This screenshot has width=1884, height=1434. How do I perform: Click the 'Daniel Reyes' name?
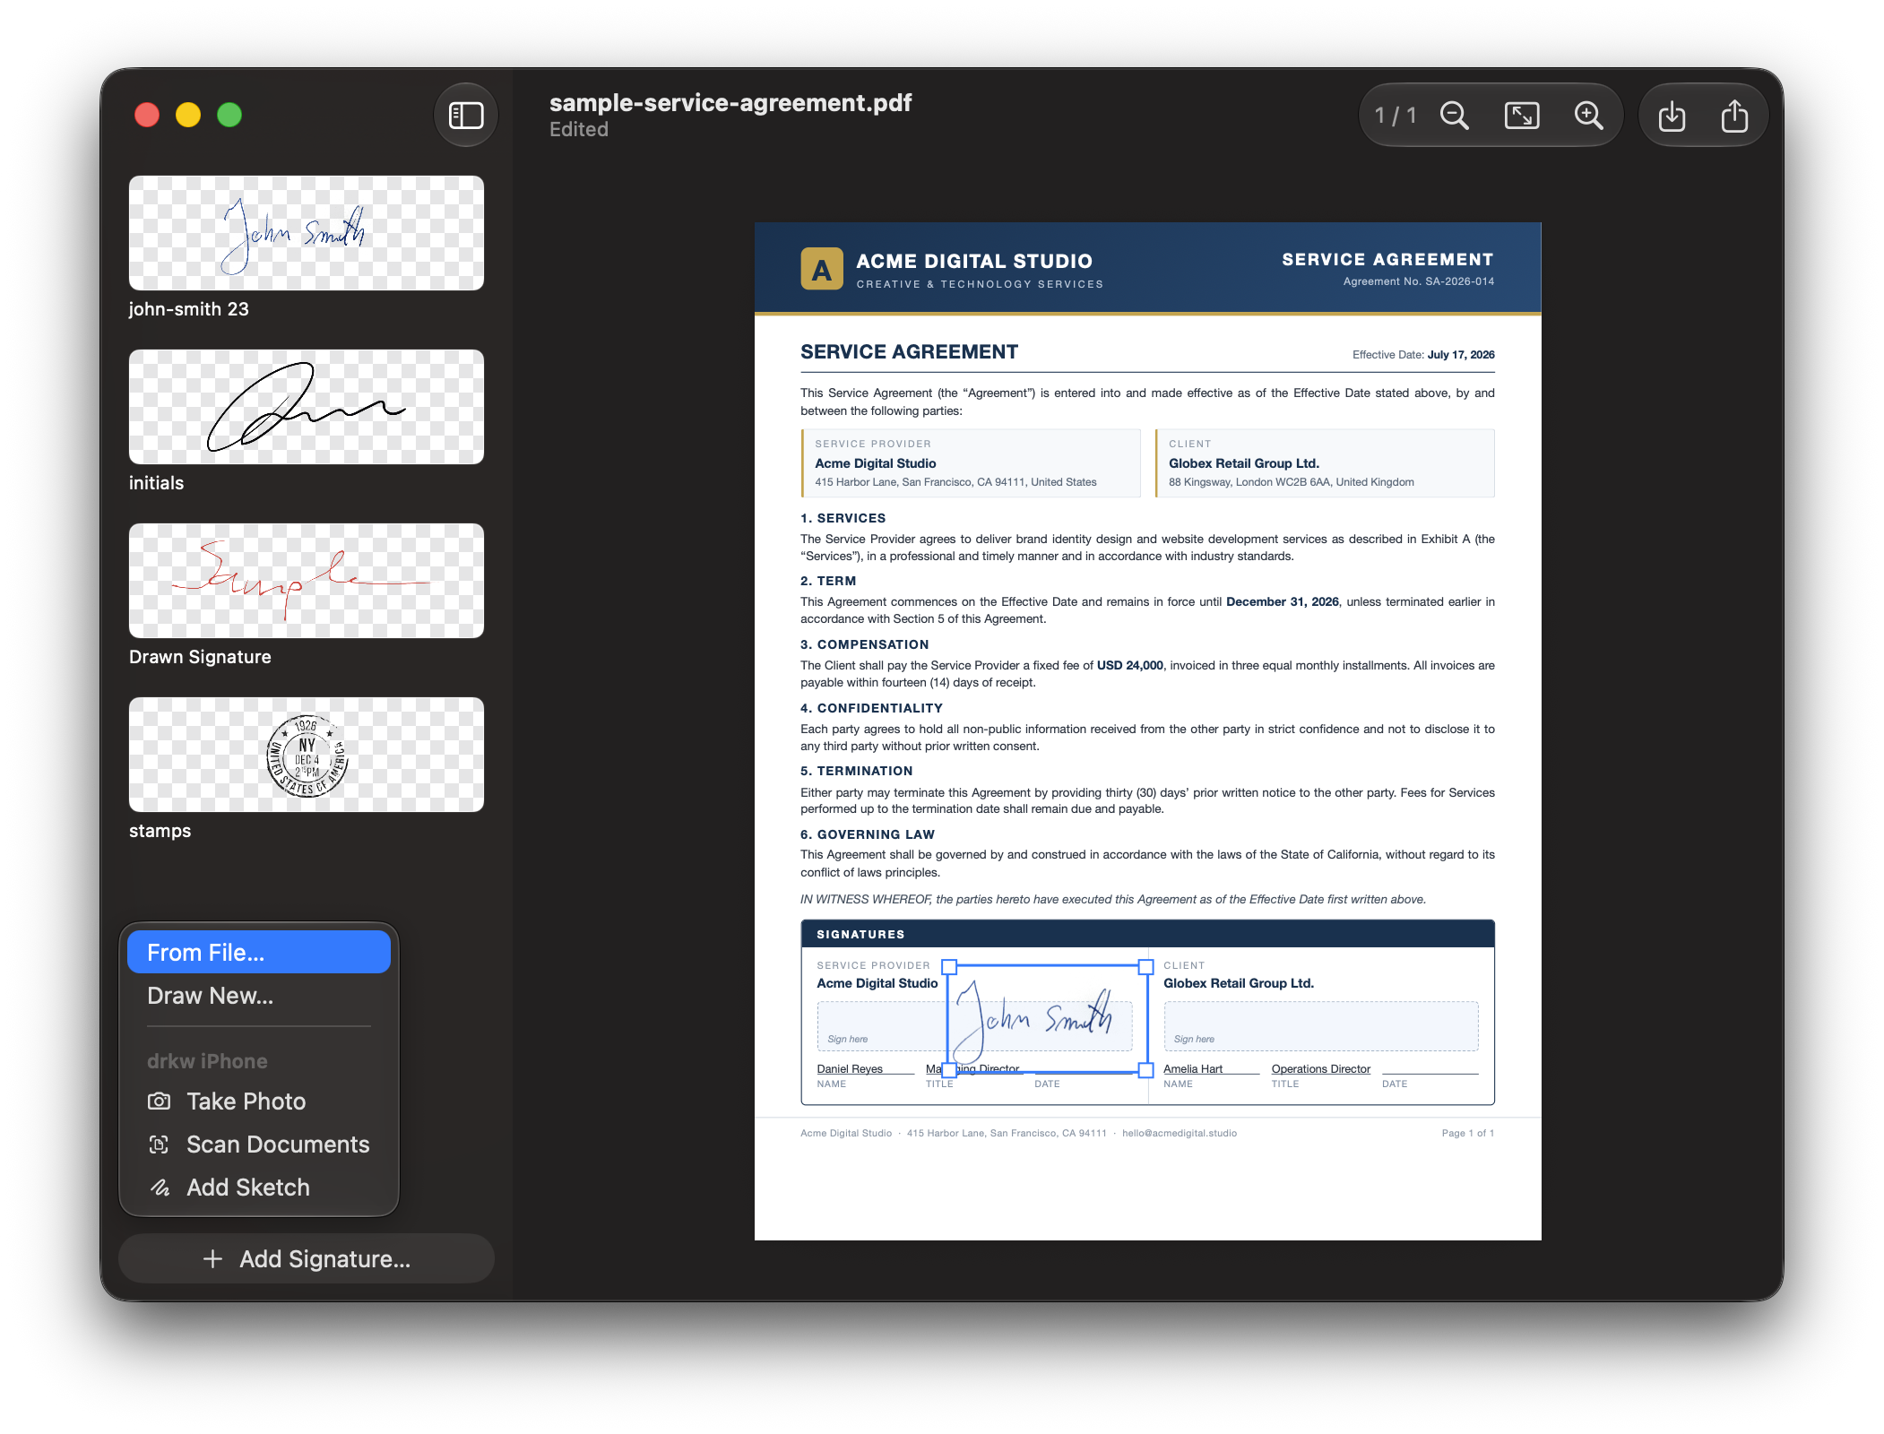pyautogui.click(x=850, y=1068)
